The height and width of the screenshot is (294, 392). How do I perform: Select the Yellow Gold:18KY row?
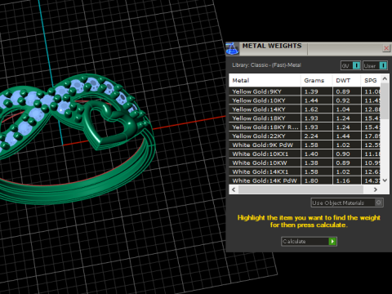(x=305, y=118)
